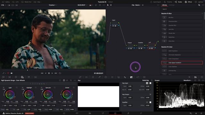
Task: Jump to last frame in viewer transport
Action: (x=56, y=73)
